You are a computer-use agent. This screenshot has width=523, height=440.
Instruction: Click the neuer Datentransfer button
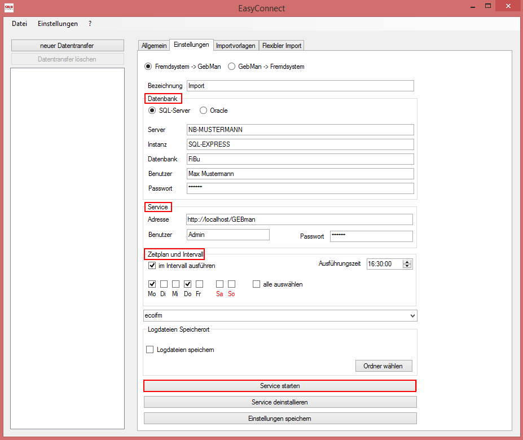[x=67, y=45]
